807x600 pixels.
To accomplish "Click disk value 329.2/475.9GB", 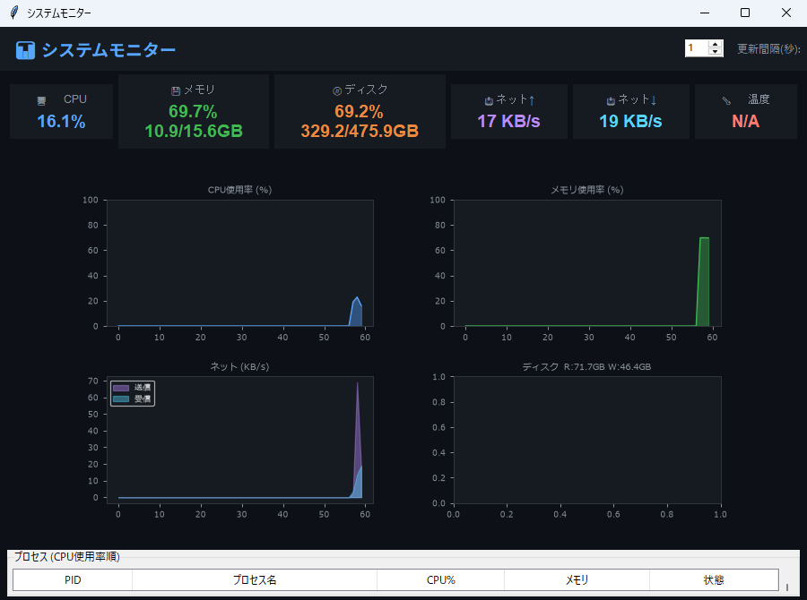I will (360, 131).
